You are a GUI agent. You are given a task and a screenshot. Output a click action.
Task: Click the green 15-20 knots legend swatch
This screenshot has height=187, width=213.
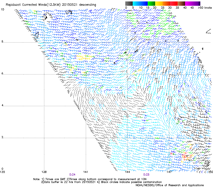[x=151, y=3]
